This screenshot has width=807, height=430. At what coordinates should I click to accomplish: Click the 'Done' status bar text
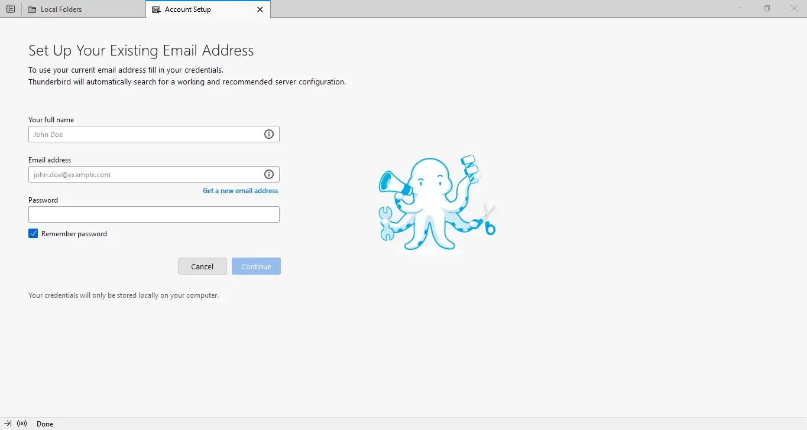[x=45, y=424]
